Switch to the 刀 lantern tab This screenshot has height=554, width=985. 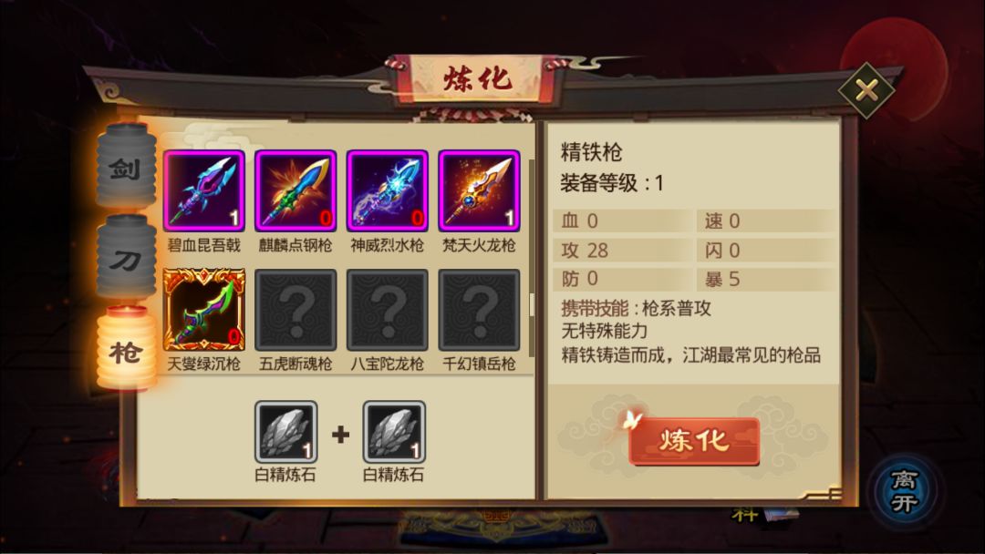pyautogui.click(x=126, y=257)
